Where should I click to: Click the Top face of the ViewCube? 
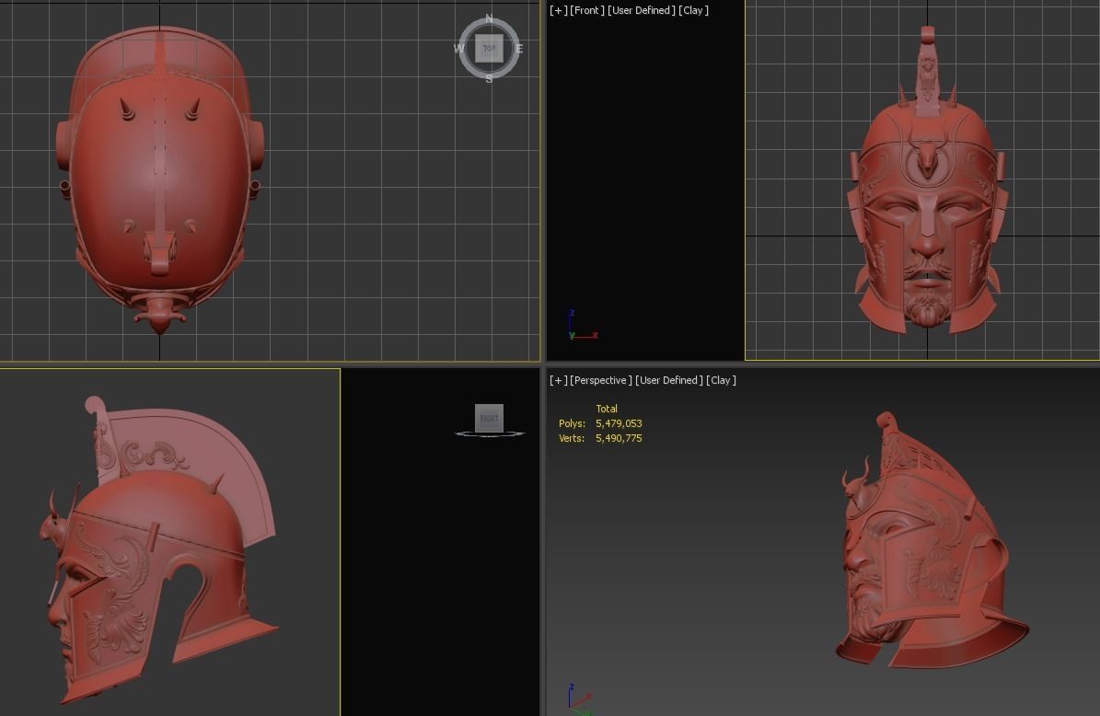click(x=489, y=49)
